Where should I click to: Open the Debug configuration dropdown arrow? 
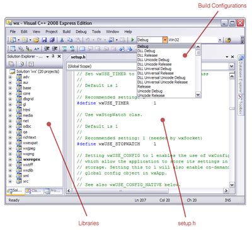165,40
